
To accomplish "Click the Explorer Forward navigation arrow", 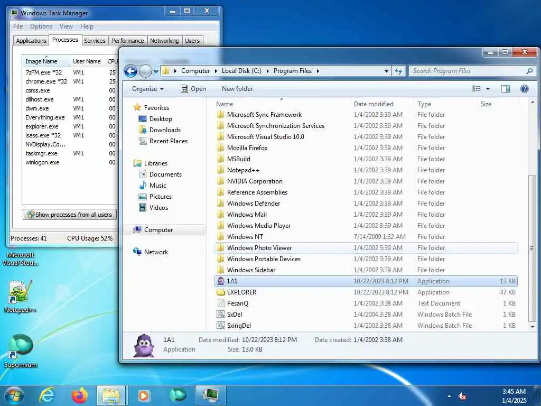I will pos(145,71).
